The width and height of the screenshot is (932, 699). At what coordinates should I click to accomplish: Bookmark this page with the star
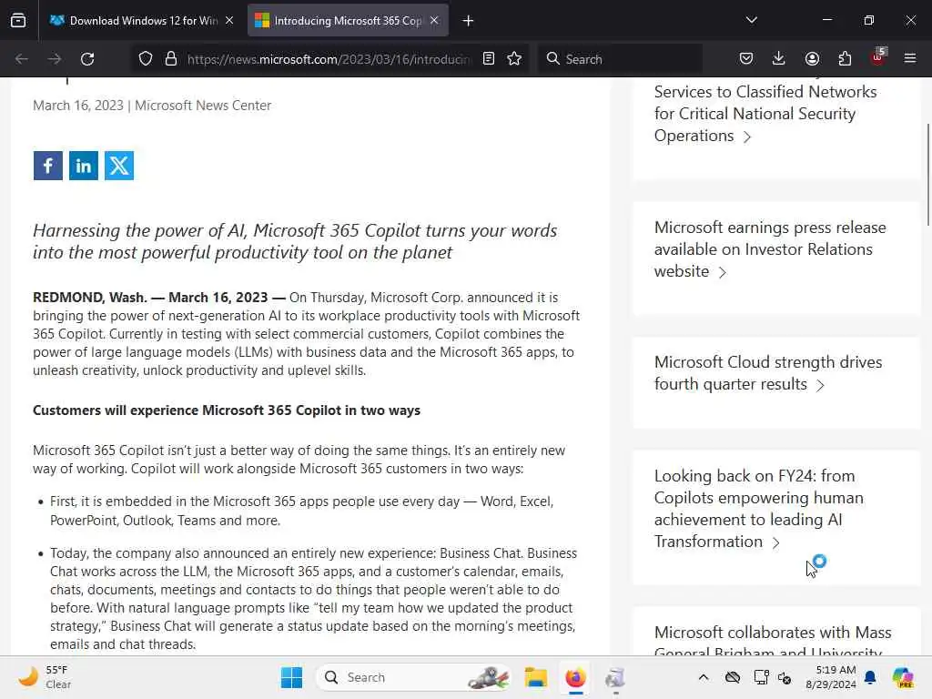point(515,59)
